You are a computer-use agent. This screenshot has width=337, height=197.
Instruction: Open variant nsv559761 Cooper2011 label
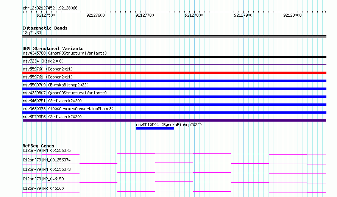pos(48,77)
